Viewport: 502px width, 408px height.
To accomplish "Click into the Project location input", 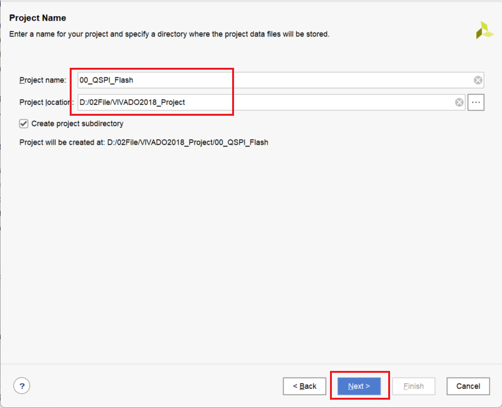I will 271,102.
